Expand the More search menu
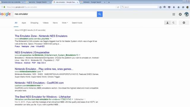190x107 pixels. click(65, 23)
